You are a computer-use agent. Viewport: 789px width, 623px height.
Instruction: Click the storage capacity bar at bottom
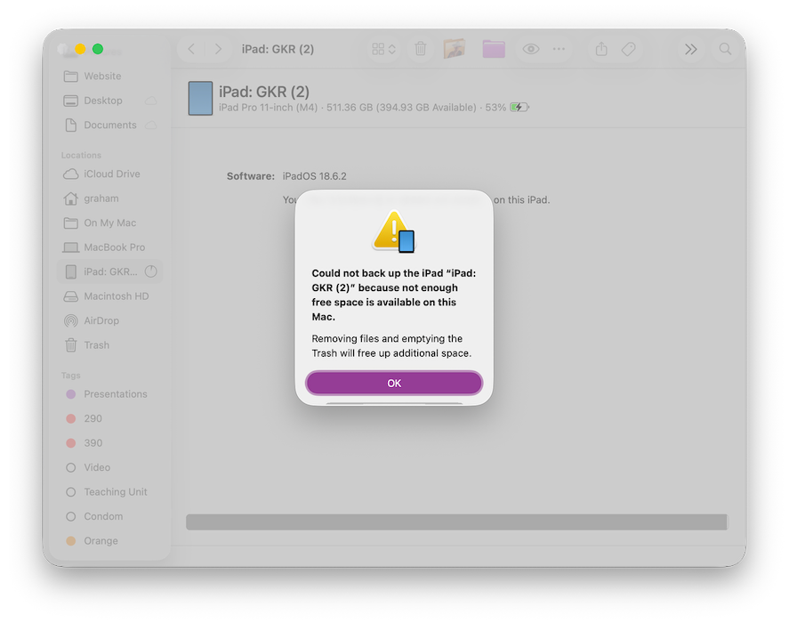456,522
